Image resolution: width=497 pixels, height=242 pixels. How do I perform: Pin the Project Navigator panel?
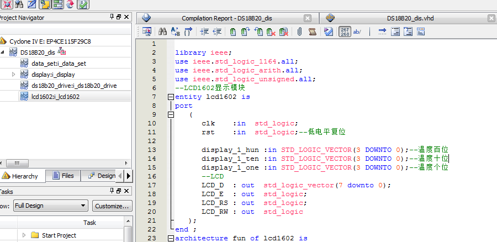click(112, 18)
